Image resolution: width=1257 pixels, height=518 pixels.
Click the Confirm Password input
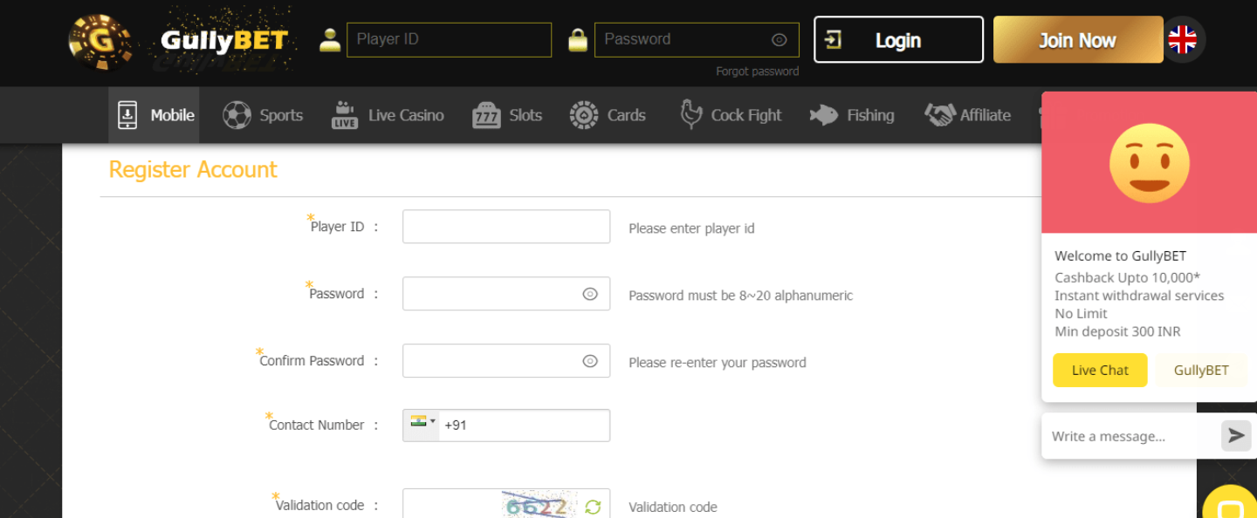[x=506, y=361]
